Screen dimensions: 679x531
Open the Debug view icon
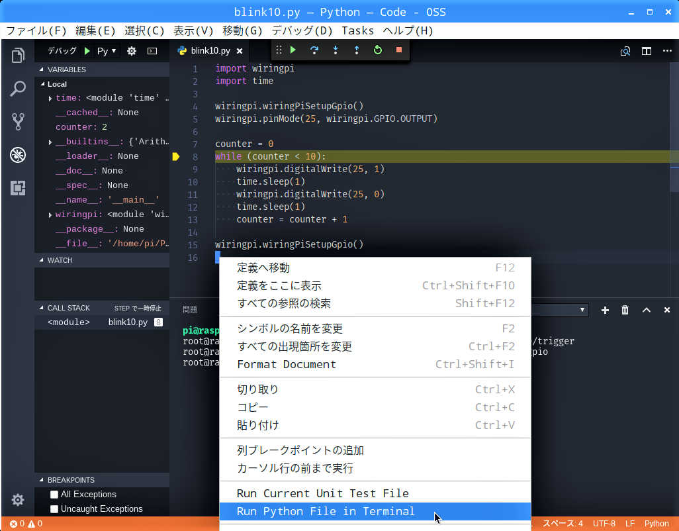(18, 155)
